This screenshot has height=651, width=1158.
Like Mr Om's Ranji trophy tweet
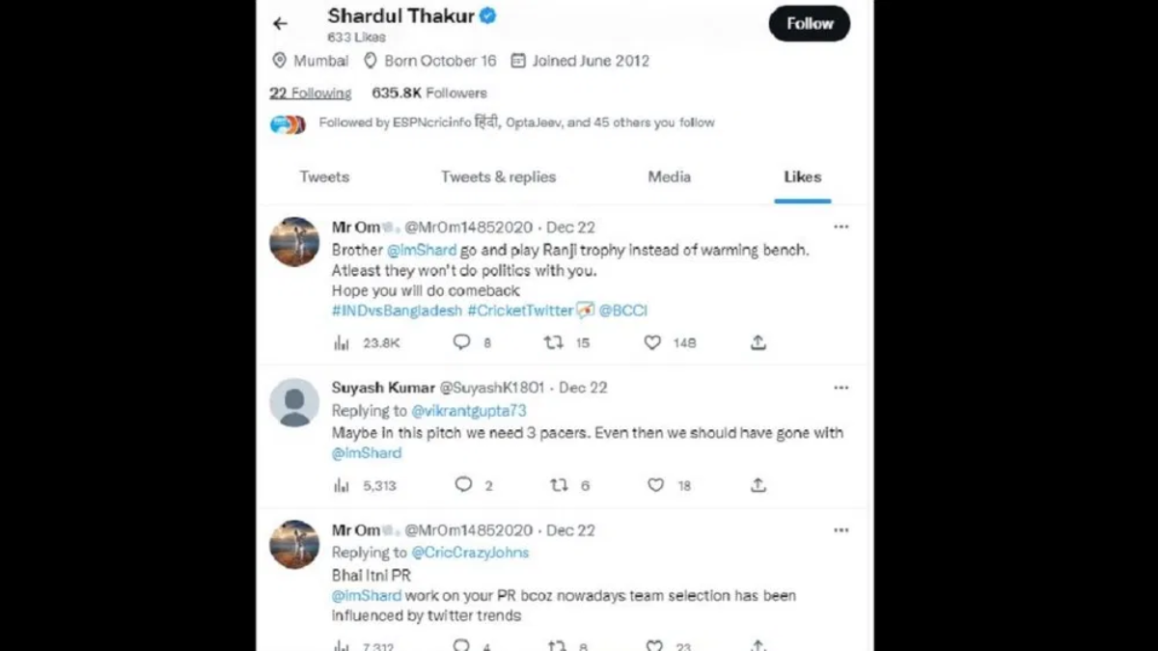[x=653, y=342]
